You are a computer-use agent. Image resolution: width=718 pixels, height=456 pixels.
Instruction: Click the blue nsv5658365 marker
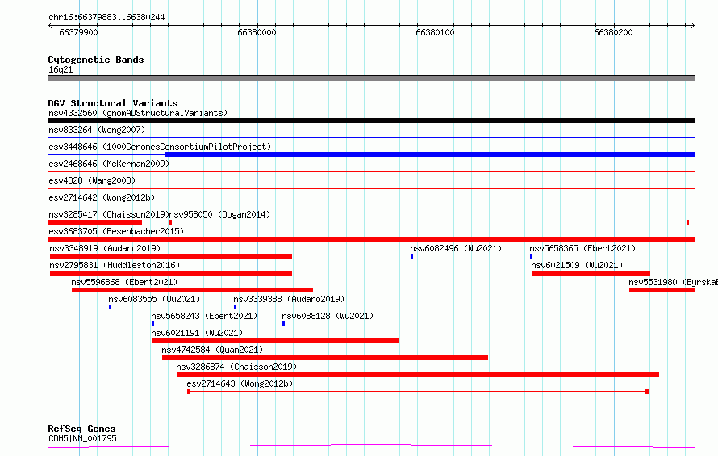[x=531, y=256]
